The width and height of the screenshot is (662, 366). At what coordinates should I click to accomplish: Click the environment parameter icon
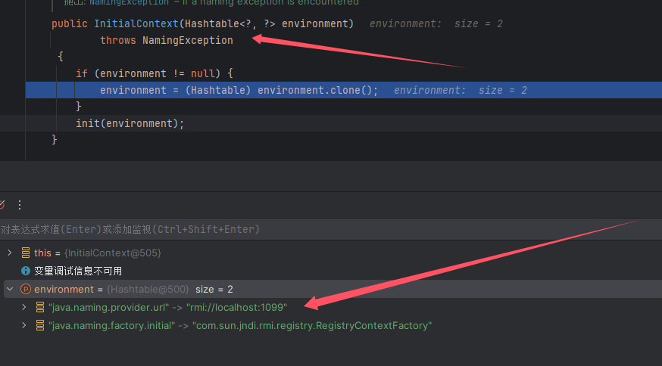[x=26, y=289]
